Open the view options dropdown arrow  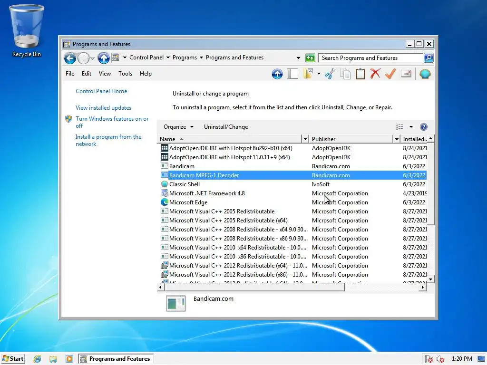(x=411, y=126)
